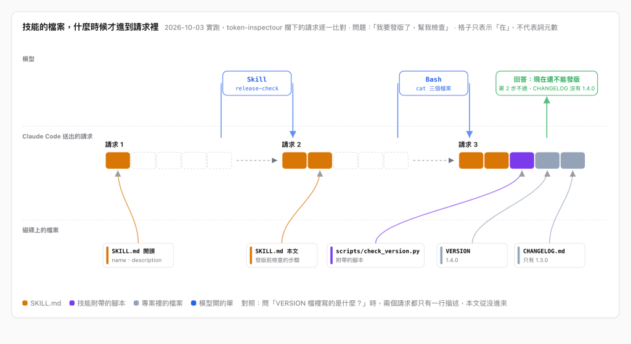Click the 請求 2 label
The width and height of the screenshot is (631, 344).
click(x=291, y=145)
